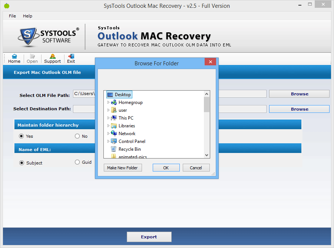Image resolution: width=334 pixels, height=248 pixels.
Task: Expand the Control Panel tree node
Action: [108, 141]
